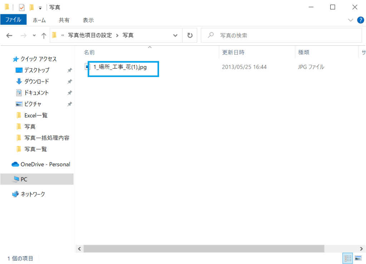Screen dimensions: 366x264
Task: Click the Help question mark icon
Action: coord(360,20)
